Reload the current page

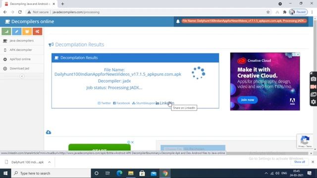[20, 12]
